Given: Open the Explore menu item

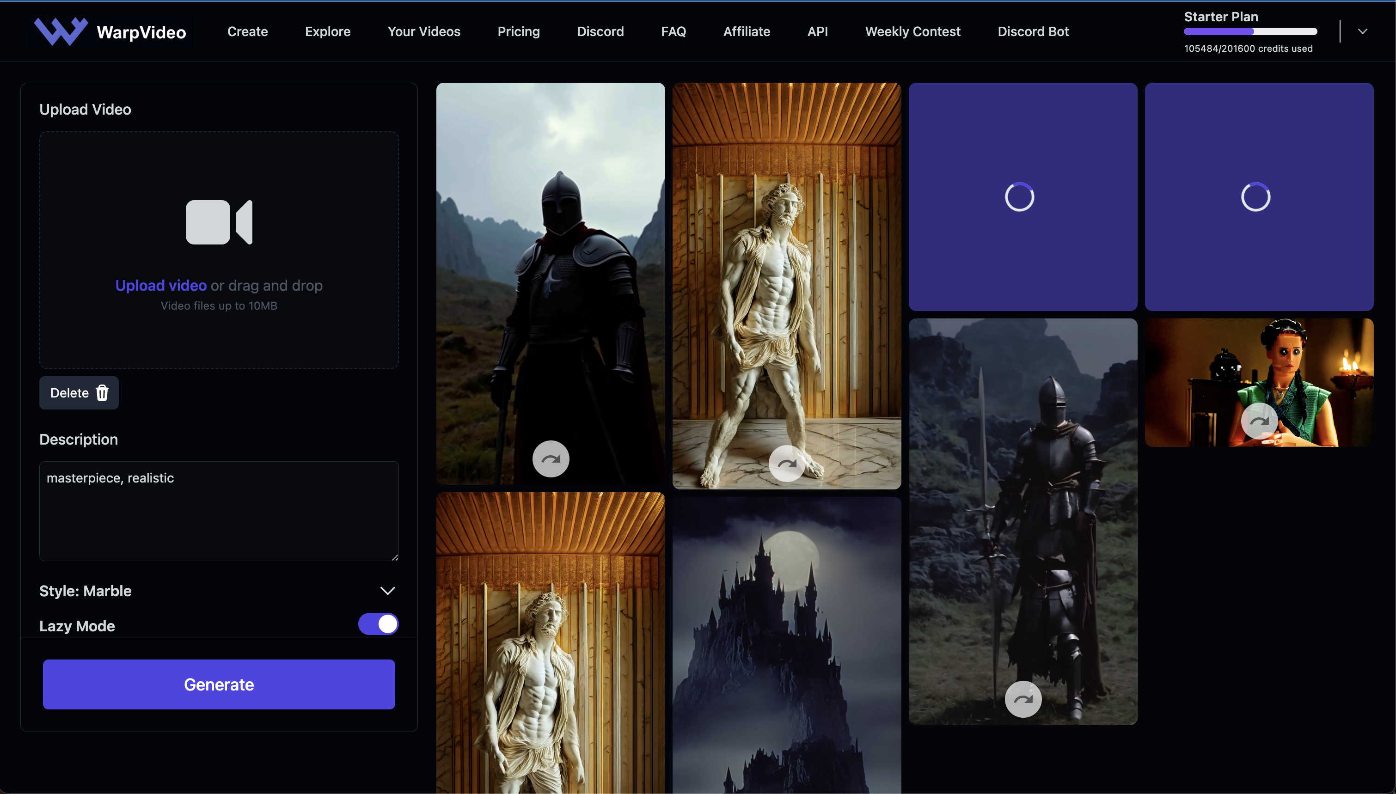Looking at the screenshot, I should tap(327, 31).
